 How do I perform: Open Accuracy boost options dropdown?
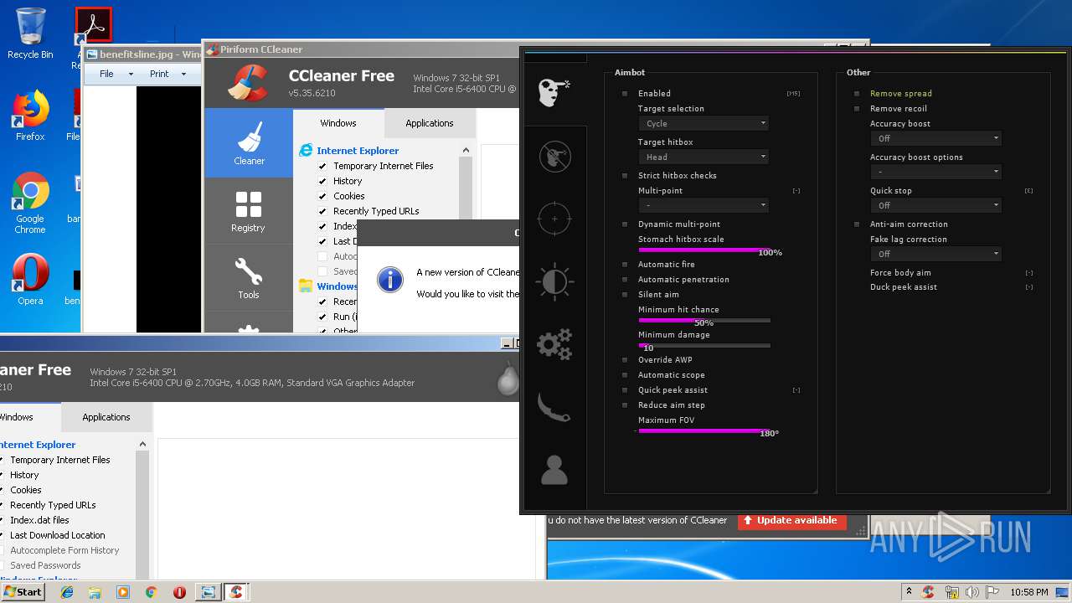pyautogui.click(x=935, y=172)
